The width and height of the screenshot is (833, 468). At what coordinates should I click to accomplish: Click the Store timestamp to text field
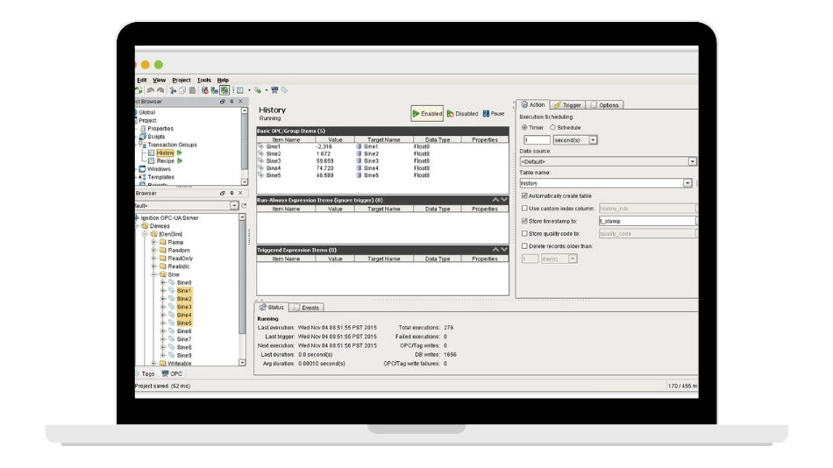(646, 222)
